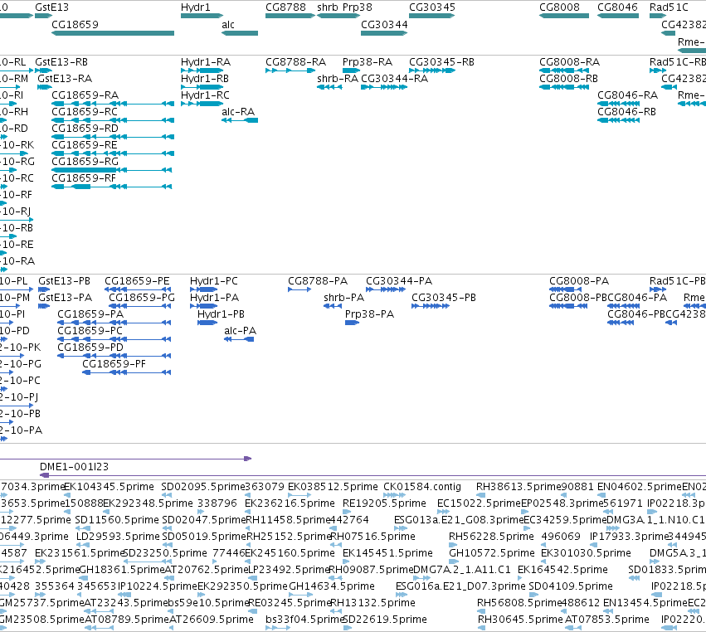
Task: Click the CG18659-RG transcript label
Action: coord(85,162)
